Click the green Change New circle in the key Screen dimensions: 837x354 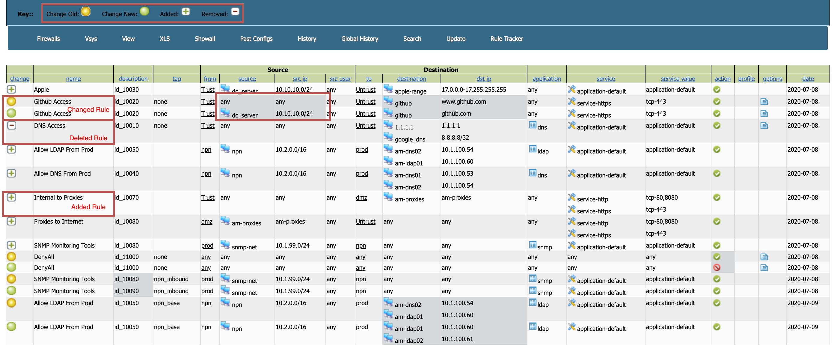pyautogui.click(x=144, y=12)
